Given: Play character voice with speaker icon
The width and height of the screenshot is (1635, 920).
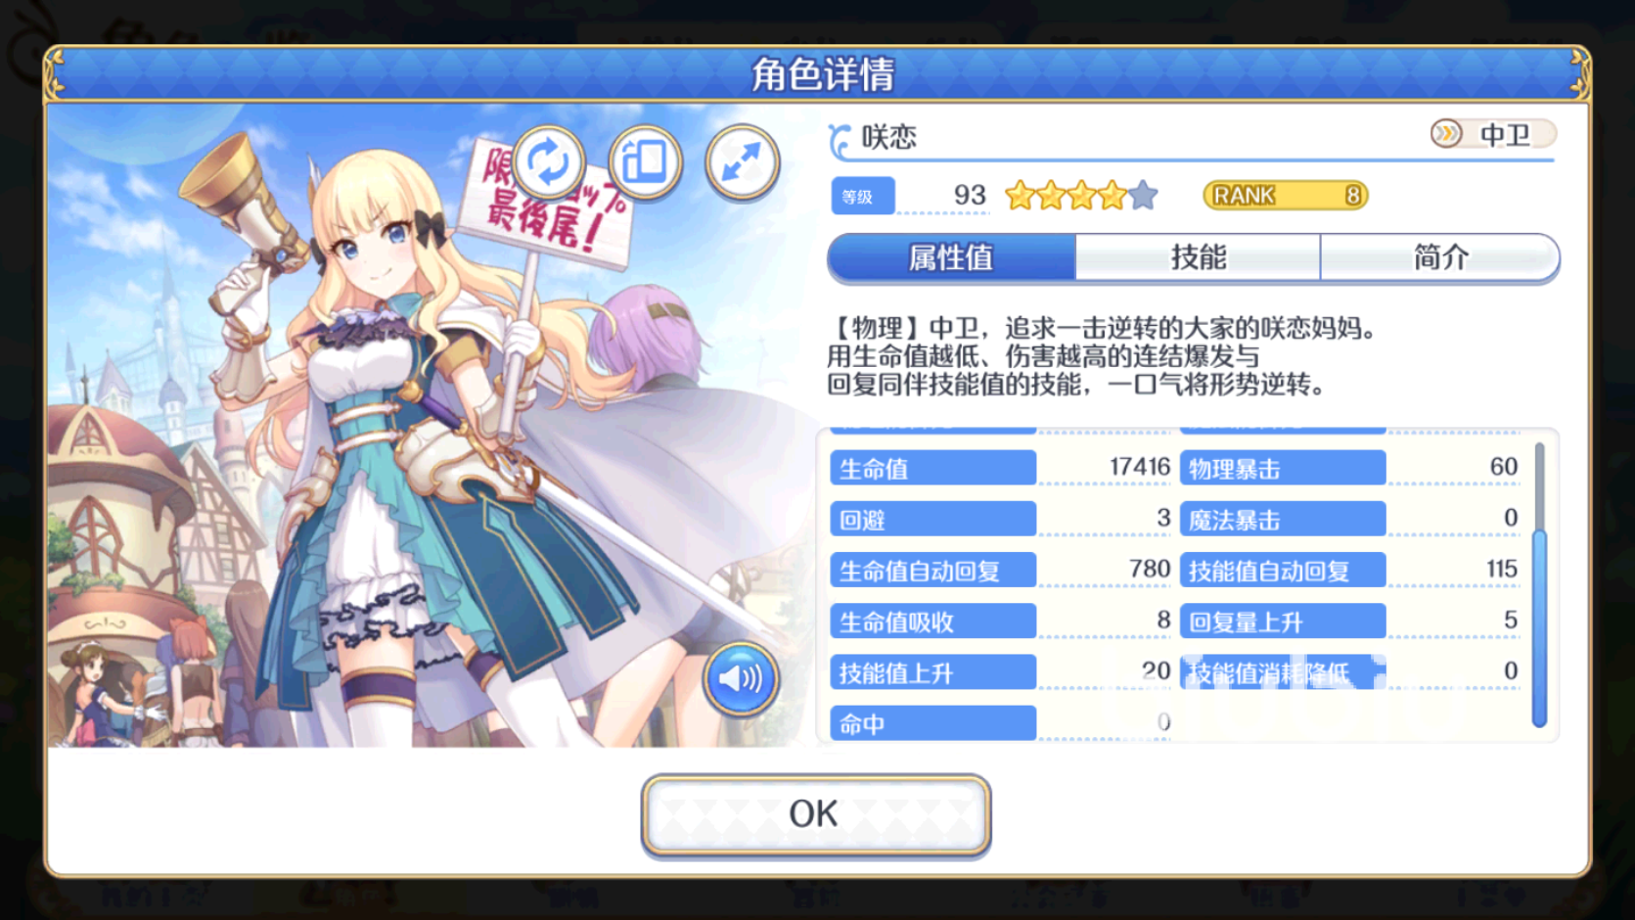Looking at the screenshot, I should tap(741, 677).
